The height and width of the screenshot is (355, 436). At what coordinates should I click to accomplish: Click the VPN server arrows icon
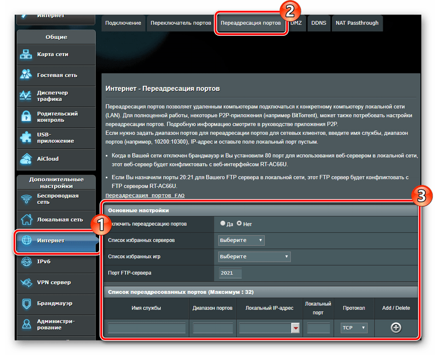(x=27, y=283)
